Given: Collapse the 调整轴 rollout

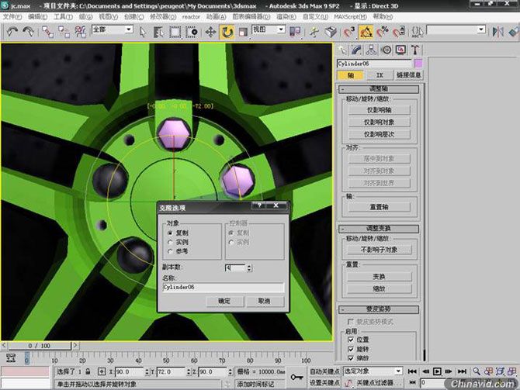Looking at the screenshot, I should (379, 89).
